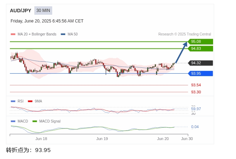Click the MA 50 blue legend swatch
The width and height of the screenshot is (236, 159).
[63, 34]
